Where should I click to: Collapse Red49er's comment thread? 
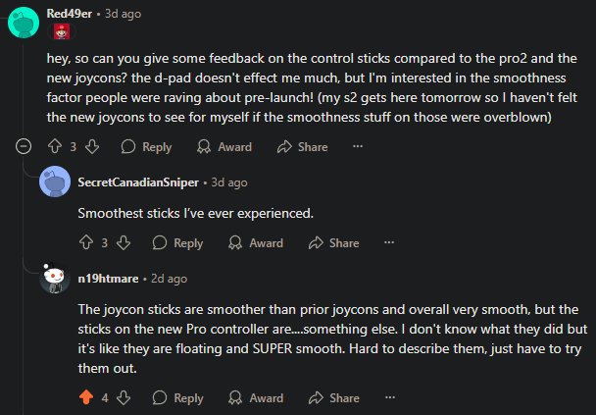tap(24, 146)
